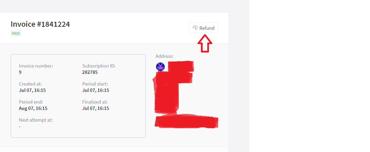
Task: Click the refund arrow icon inside Refund button
Action: (195, 28)
